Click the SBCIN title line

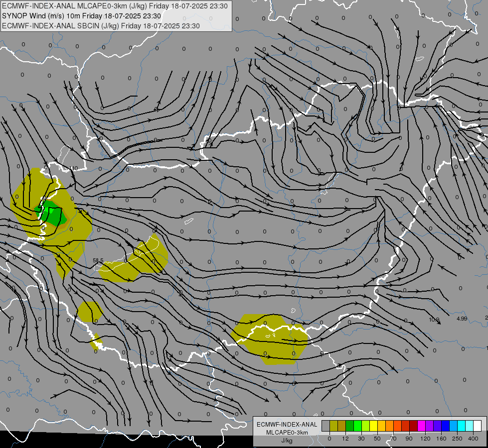pos(101,26)
